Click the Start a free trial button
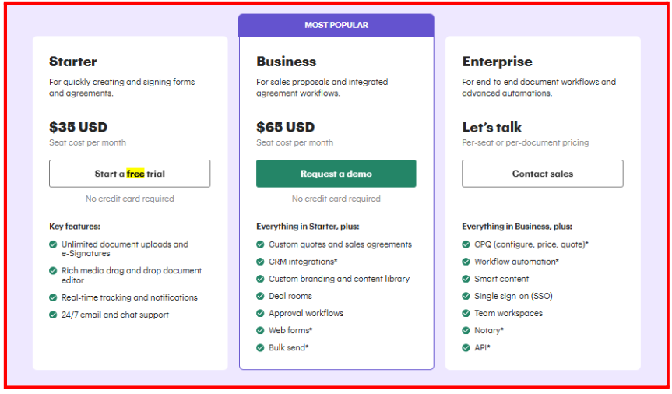Screen dimensions: 672x394 [129, 174]
